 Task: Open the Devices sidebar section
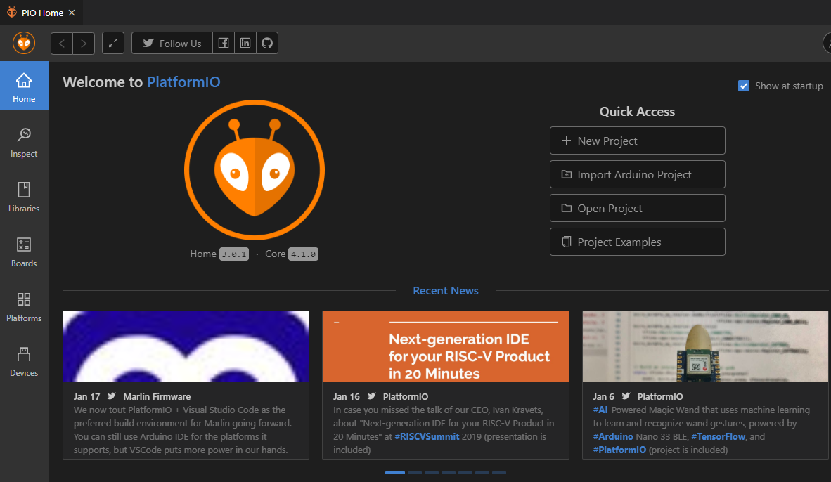[x=24, y=362]
